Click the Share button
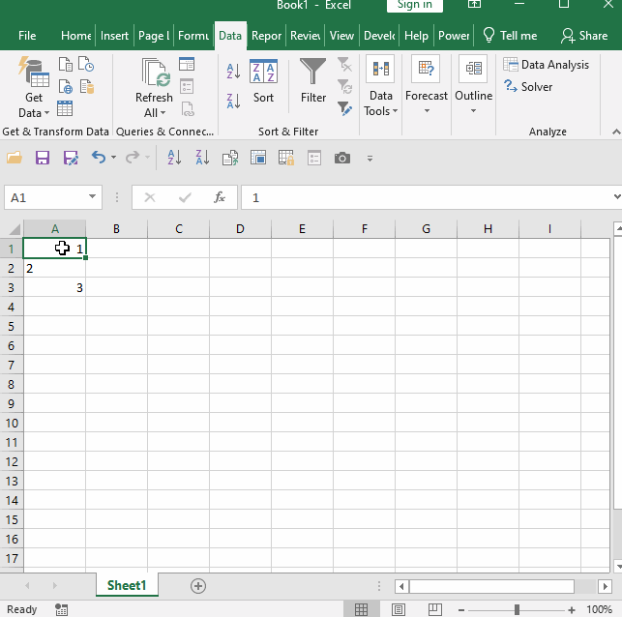The width and height of the screenshot is (622, 617). click(x=584, y=36)
